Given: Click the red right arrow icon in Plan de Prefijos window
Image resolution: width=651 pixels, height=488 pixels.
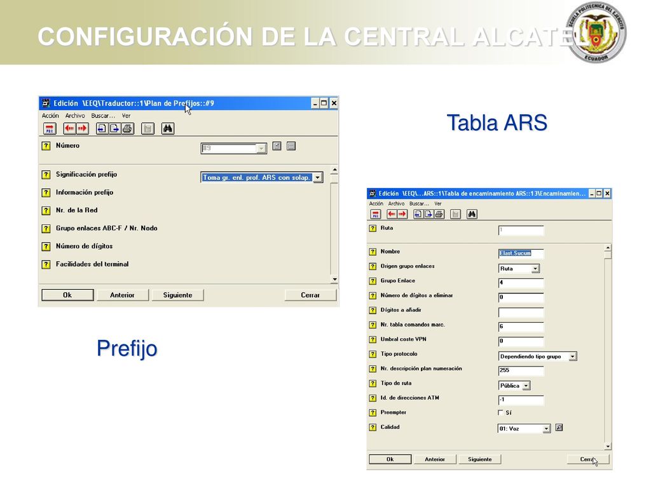Looking at the screenshot, I should 82,128.
